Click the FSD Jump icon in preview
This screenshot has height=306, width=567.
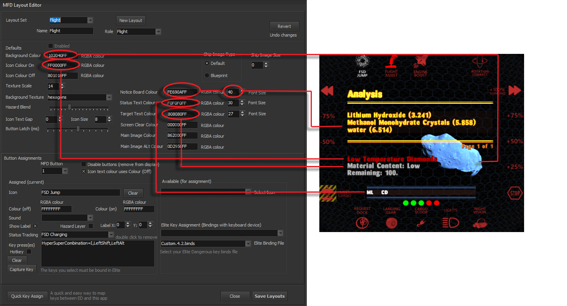[362, 61]
